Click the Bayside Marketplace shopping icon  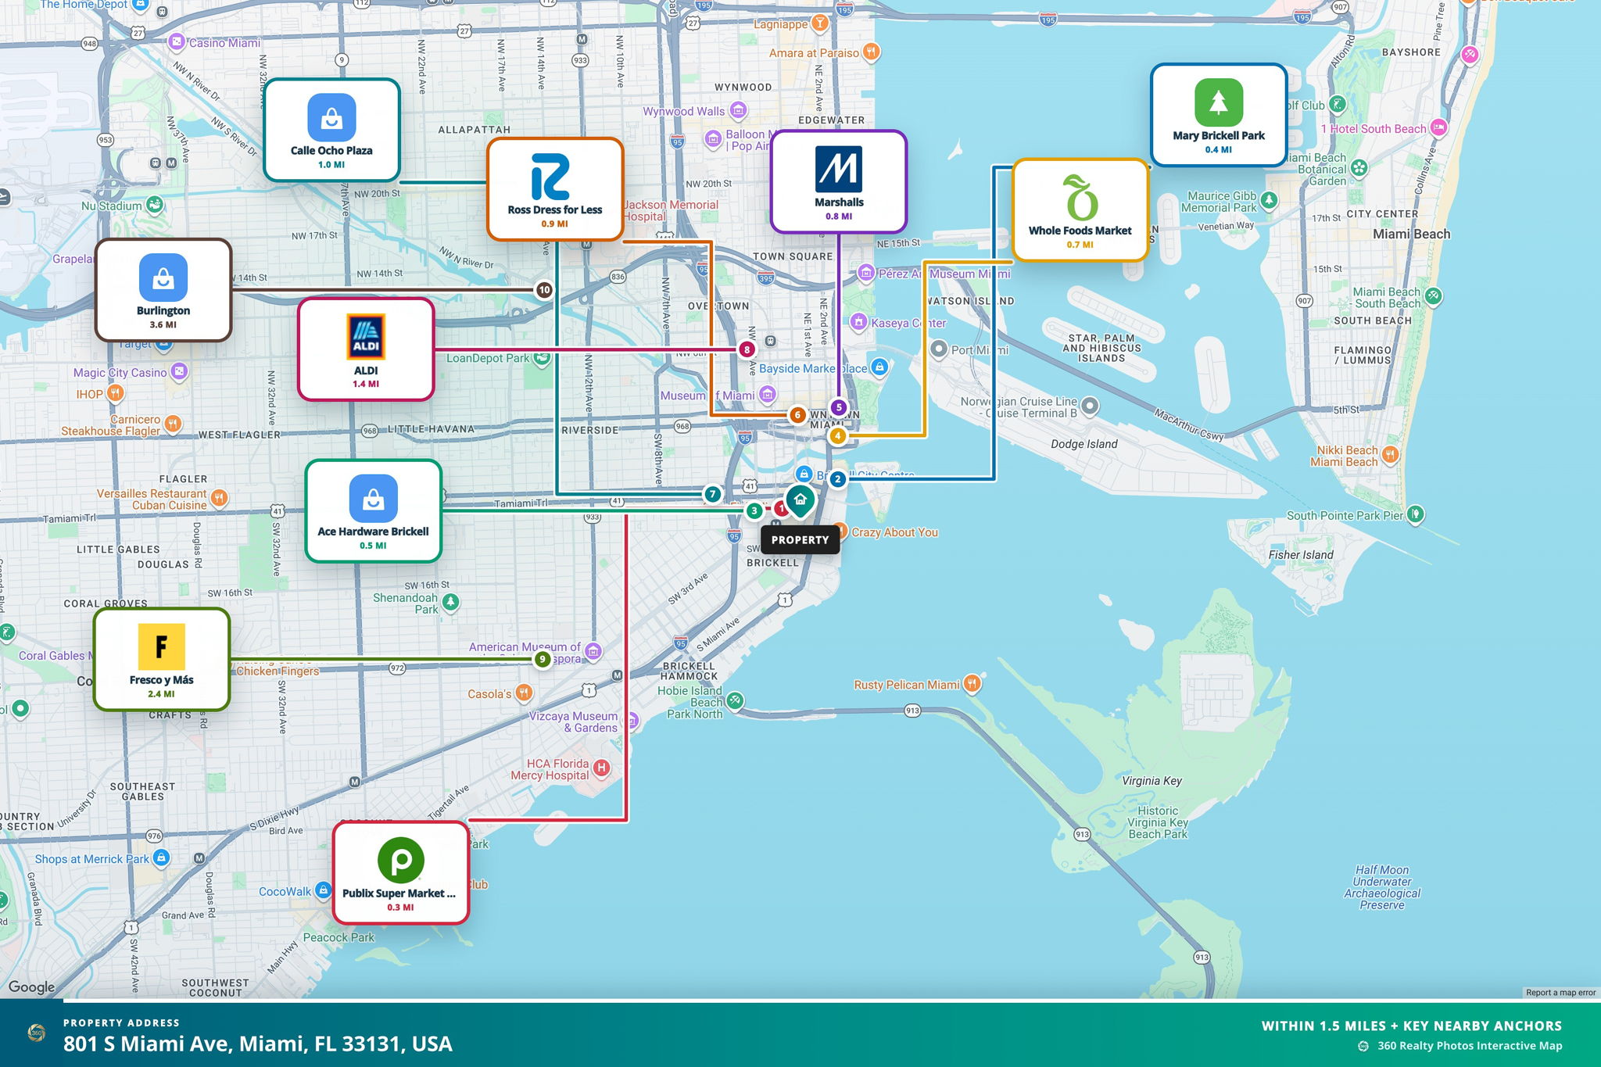tap(879, 367)
